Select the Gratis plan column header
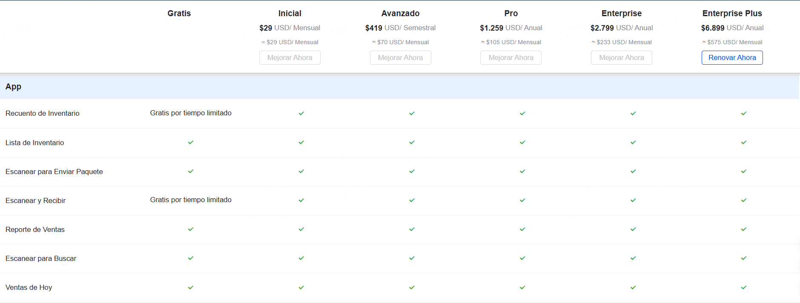This screenshot has height=303, width=800. pos(179,13)
